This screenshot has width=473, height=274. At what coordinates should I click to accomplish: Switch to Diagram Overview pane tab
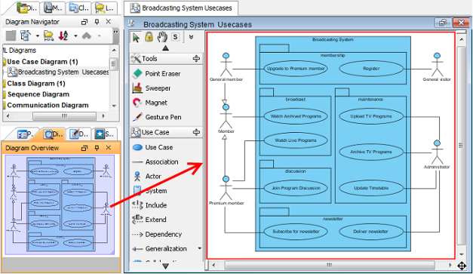pos(53,134)
